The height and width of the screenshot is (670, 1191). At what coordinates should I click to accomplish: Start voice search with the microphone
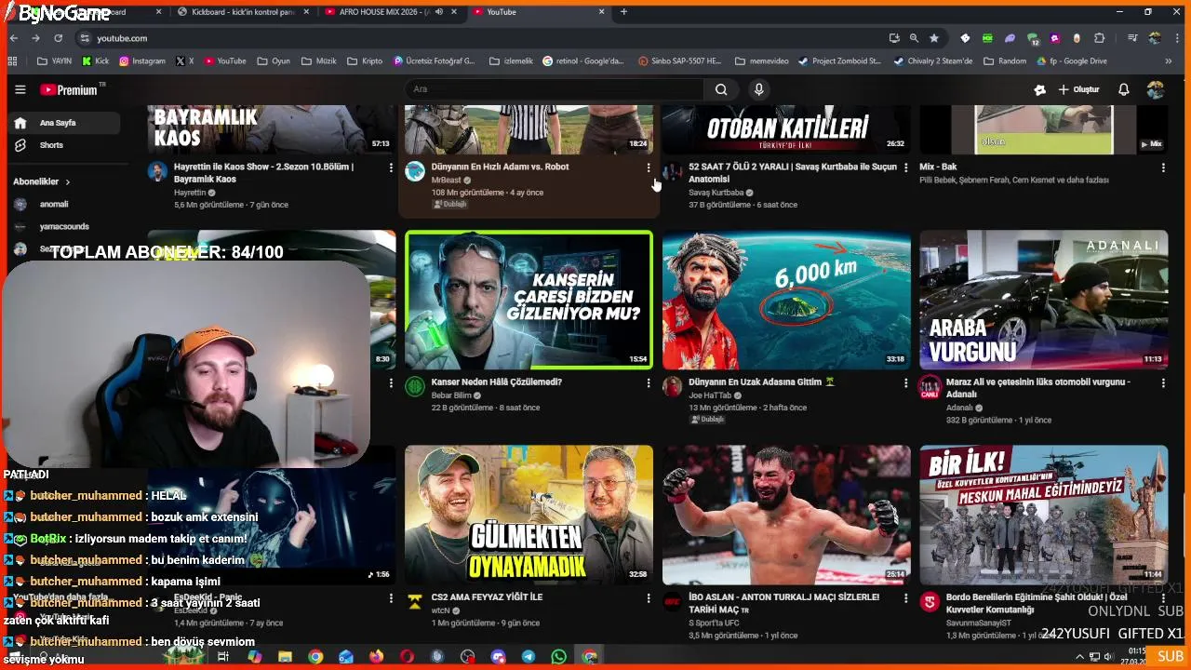pos(759,89)
